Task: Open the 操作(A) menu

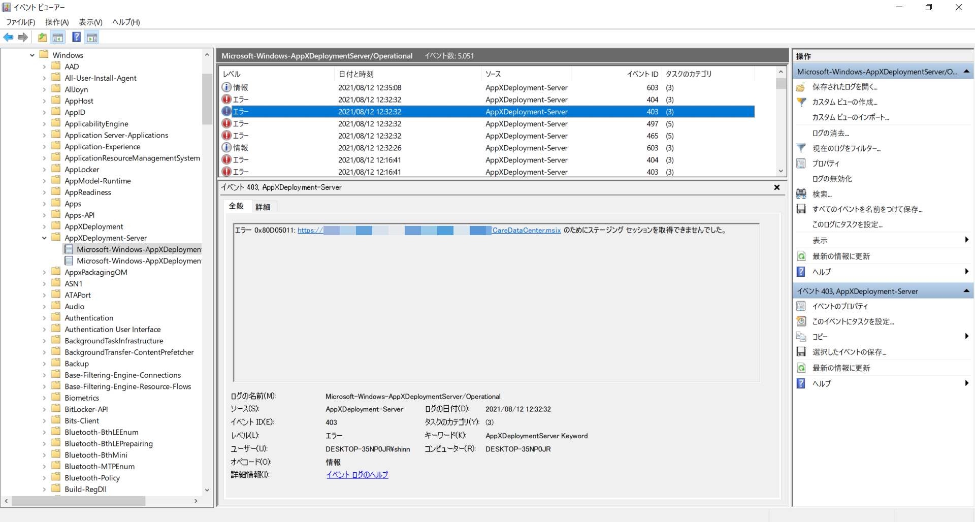Action: (56, 22)
